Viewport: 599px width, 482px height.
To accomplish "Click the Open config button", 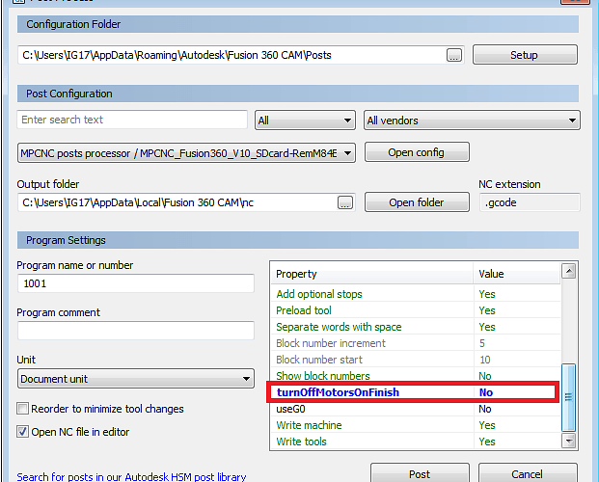I will click(x=415, y=152).
